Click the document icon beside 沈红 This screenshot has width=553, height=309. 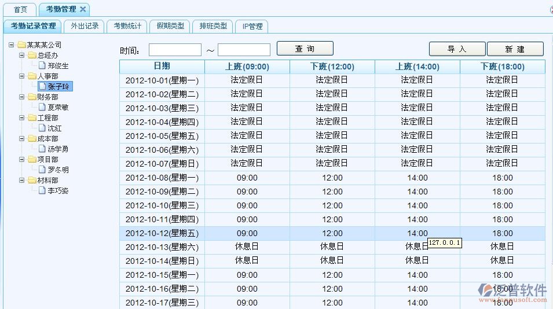(42, 128)
